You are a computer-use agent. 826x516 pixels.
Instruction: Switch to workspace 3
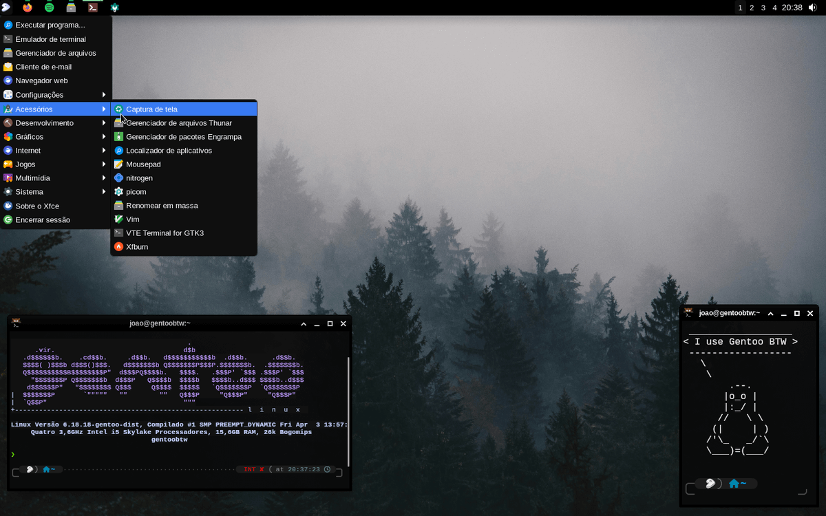763,8
